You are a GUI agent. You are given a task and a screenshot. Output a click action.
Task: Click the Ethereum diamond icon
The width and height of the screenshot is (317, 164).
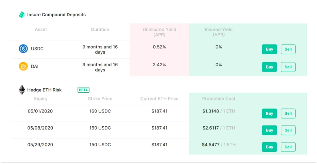pyautogui.click(x=22, y=90)
